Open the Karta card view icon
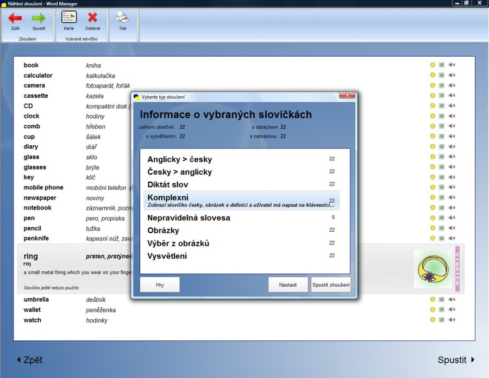 click(x=69, y=17)
